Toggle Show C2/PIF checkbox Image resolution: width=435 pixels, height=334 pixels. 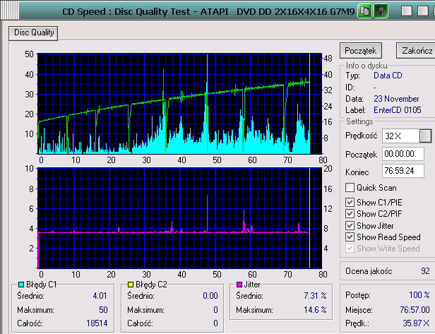click(350, 213)
